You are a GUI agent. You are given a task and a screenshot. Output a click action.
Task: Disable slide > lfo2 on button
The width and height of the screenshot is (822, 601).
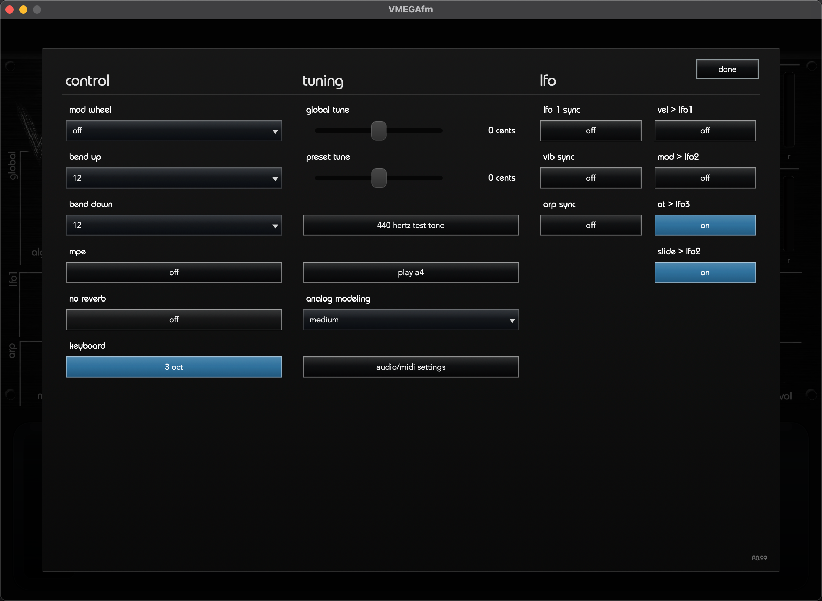click(705, 273)
